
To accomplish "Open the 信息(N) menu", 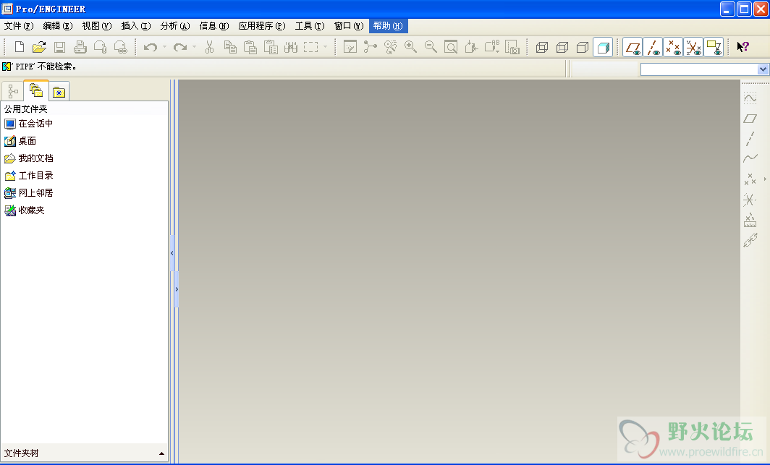I will [x=214, y=26].
